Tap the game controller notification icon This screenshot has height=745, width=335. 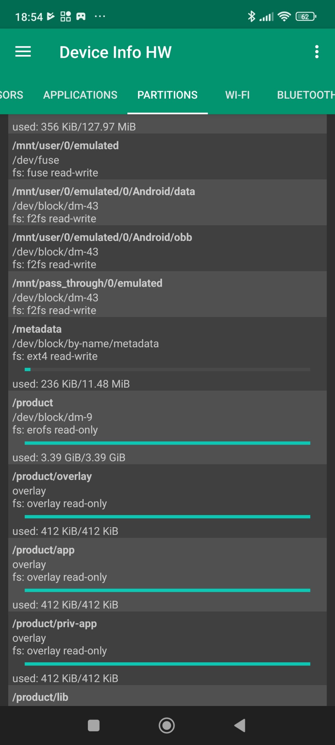point(81,17)
